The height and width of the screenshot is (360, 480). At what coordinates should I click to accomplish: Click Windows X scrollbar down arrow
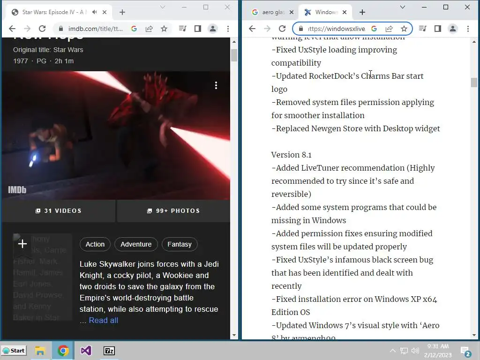(474, 335)
